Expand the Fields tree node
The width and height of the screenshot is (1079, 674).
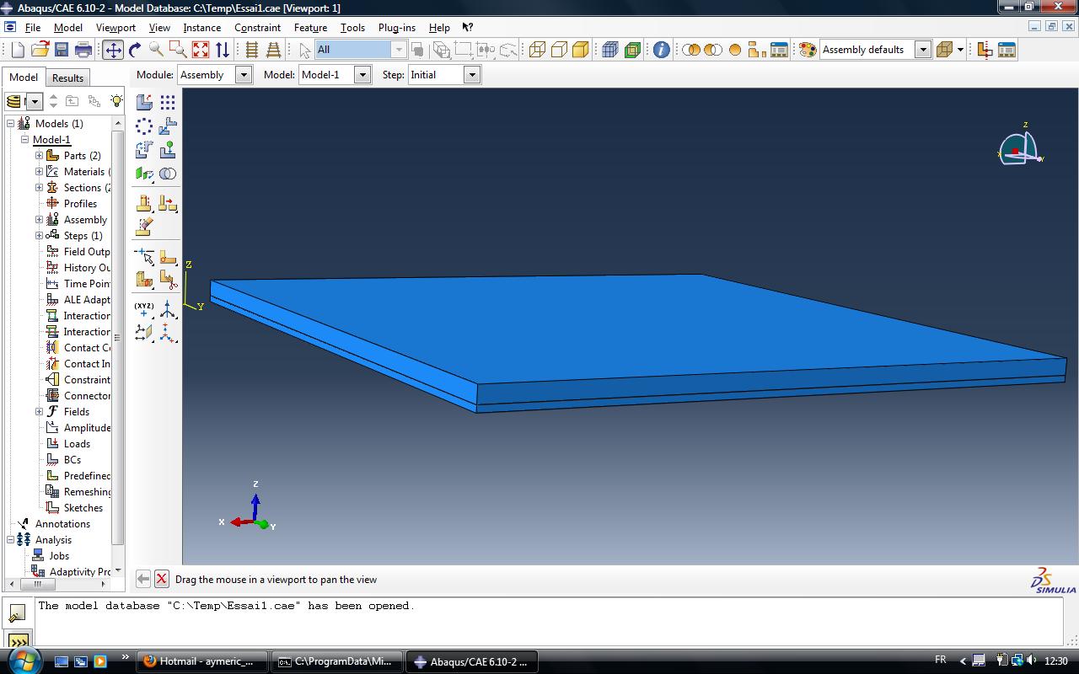[x=39, y=412]
